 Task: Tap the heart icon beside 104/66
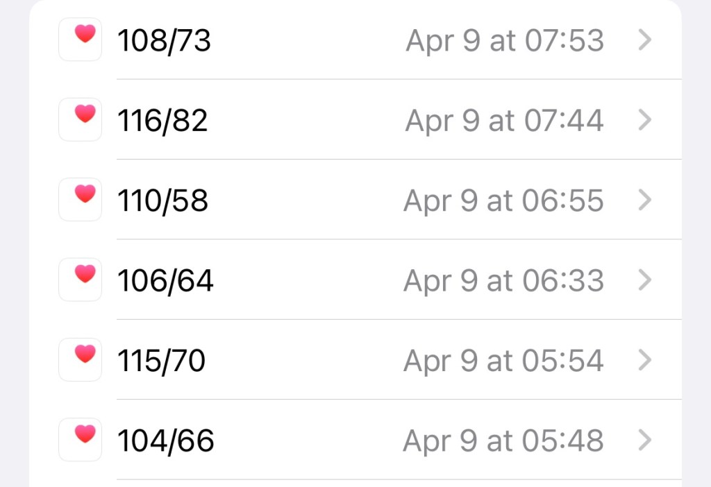point(81,440)
